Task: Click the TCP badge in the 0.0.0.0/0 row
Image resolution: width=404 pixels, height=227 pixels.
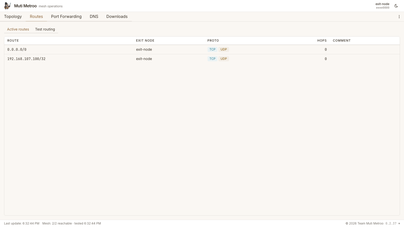Action: tap(212, 49)
